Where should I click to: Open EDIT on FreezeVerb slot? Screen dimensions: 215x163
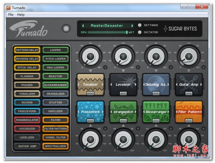point(91,121)
